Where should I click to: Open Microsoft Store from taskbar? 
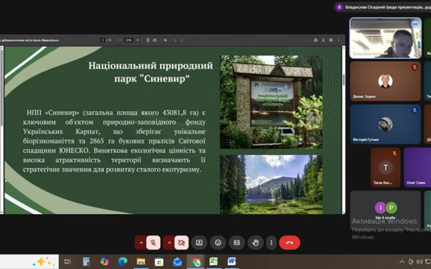click(x=159, y=261)
